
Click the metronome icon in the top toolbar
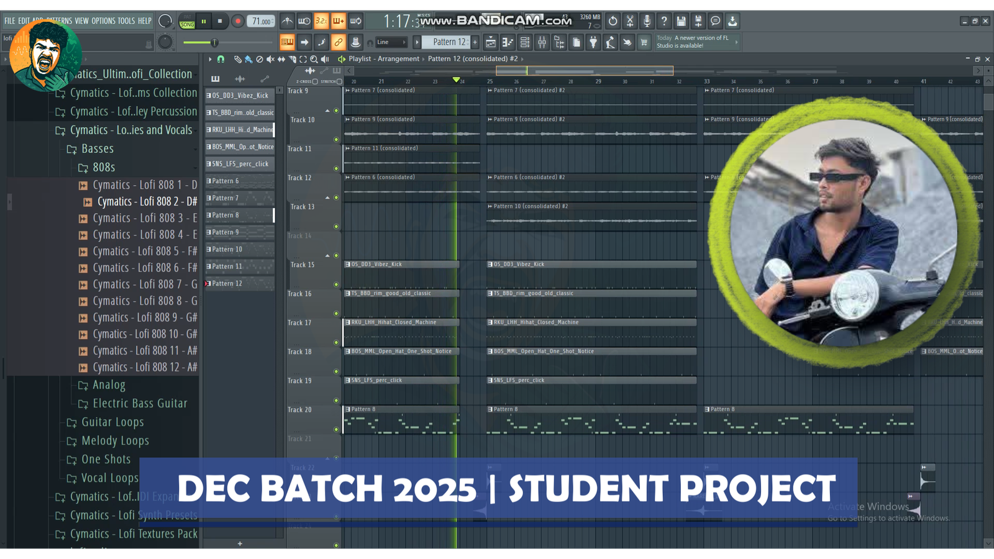point(287,21)
